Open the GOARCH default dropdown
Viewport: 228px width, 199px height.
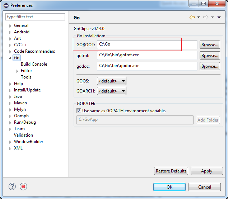point(112,91)
